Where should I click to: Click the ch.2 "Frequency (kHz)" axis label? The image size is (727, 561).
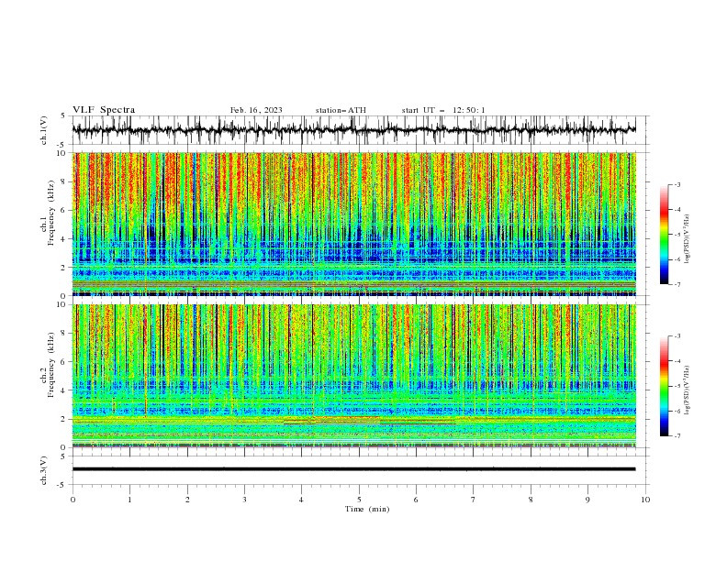tap(50, 365)
